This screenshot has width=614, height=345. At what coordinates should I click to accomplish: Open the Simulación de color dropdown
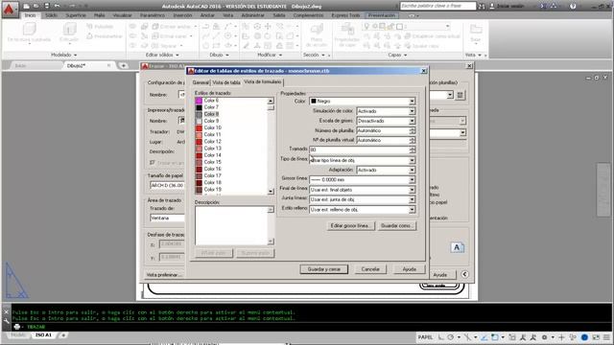[386, 111]
